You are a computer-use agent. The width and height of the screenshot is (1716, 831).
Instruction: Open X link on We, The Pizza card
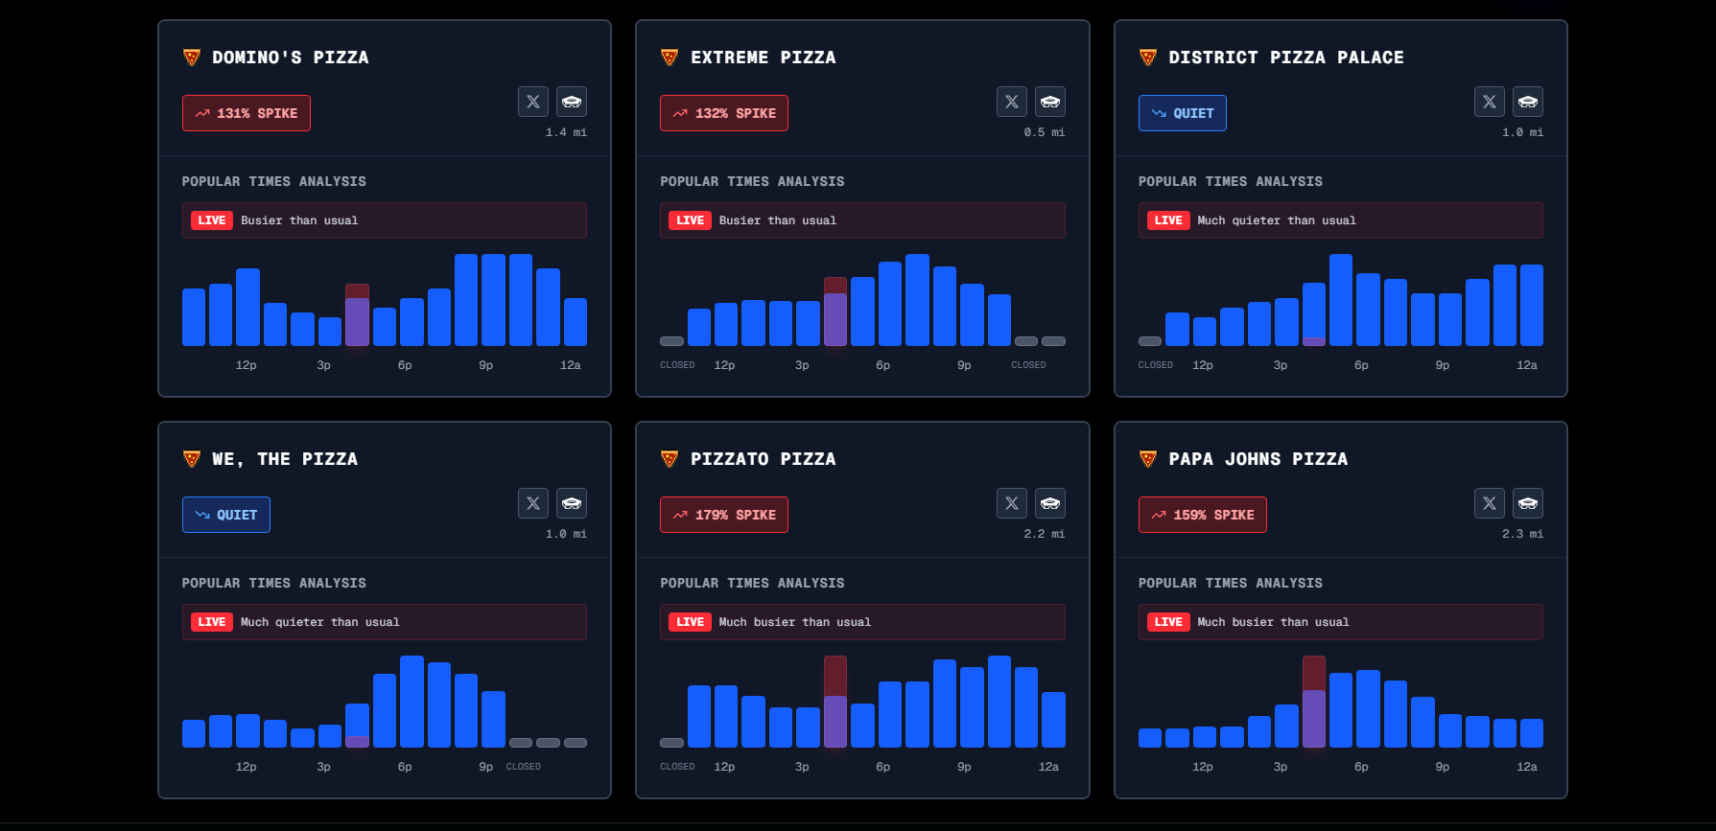[x=533, y=503]
